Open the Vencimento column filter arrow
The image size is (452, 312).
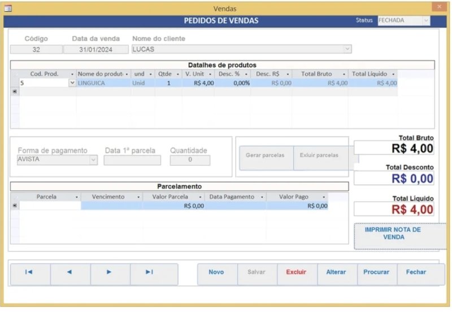138,197
